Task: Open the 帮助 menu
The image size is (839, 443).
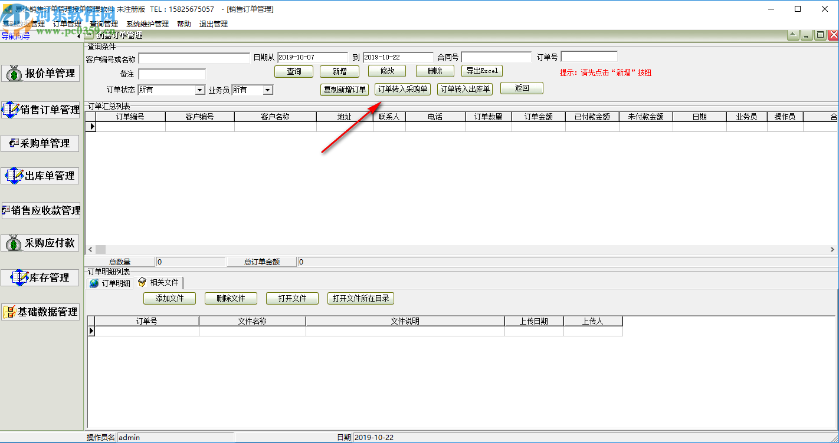Action: 183,24
